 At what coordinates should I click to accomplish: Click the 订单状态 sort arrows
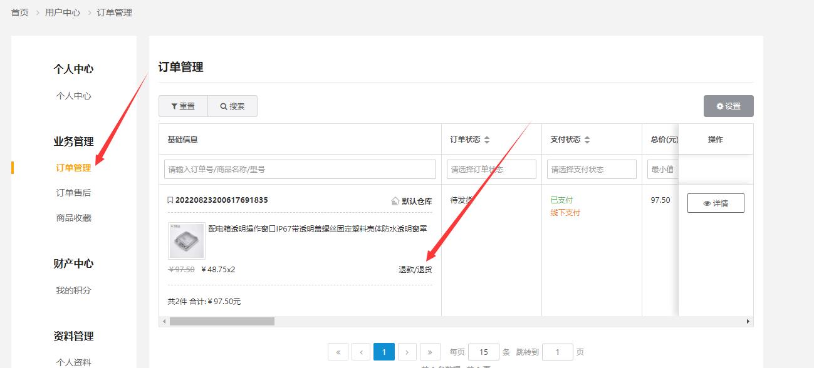(x=487, y=140)
